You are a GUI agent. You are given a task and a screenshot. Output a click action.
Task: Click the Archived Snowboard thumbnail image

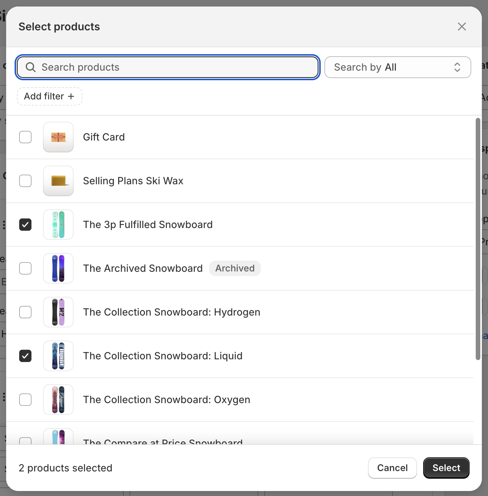click(x=58, y=268)
